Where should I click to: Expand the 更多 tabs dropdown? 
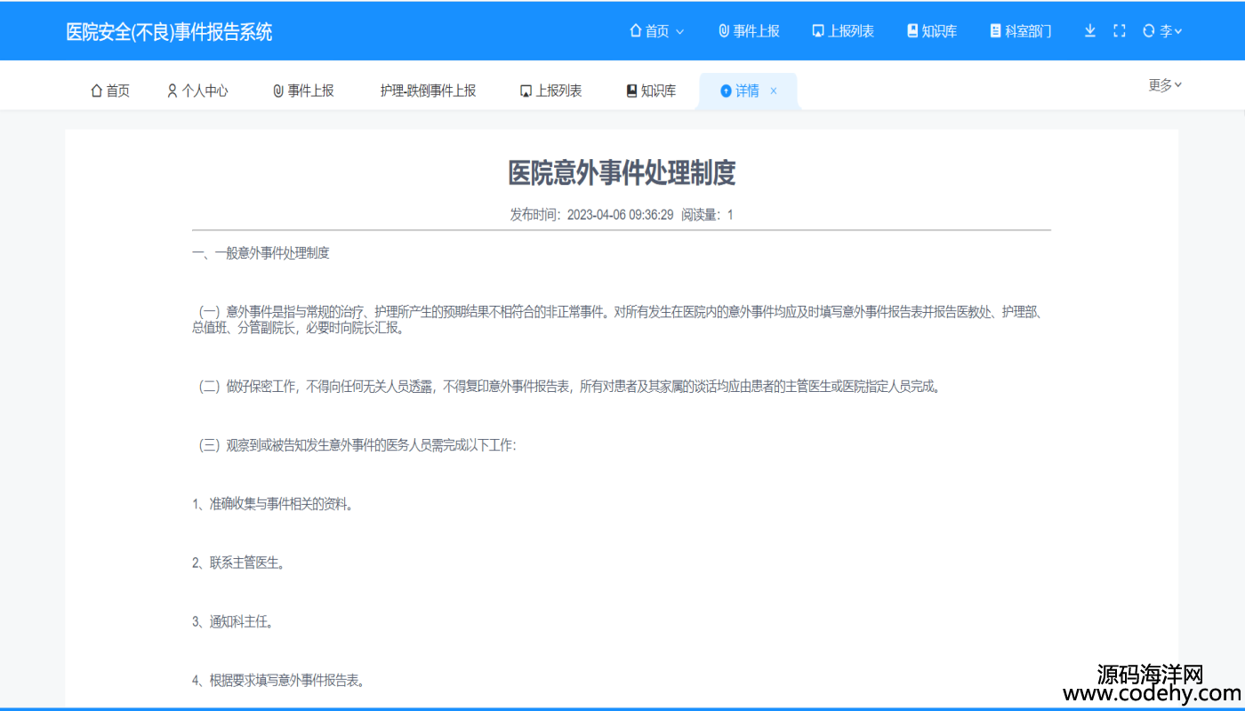pyautogui.click(x=1165, y=85)
